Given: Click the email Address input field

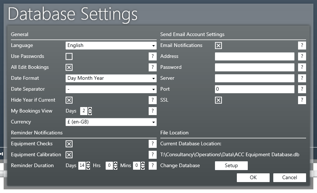Looking at the screenshot, I should 254,56.
